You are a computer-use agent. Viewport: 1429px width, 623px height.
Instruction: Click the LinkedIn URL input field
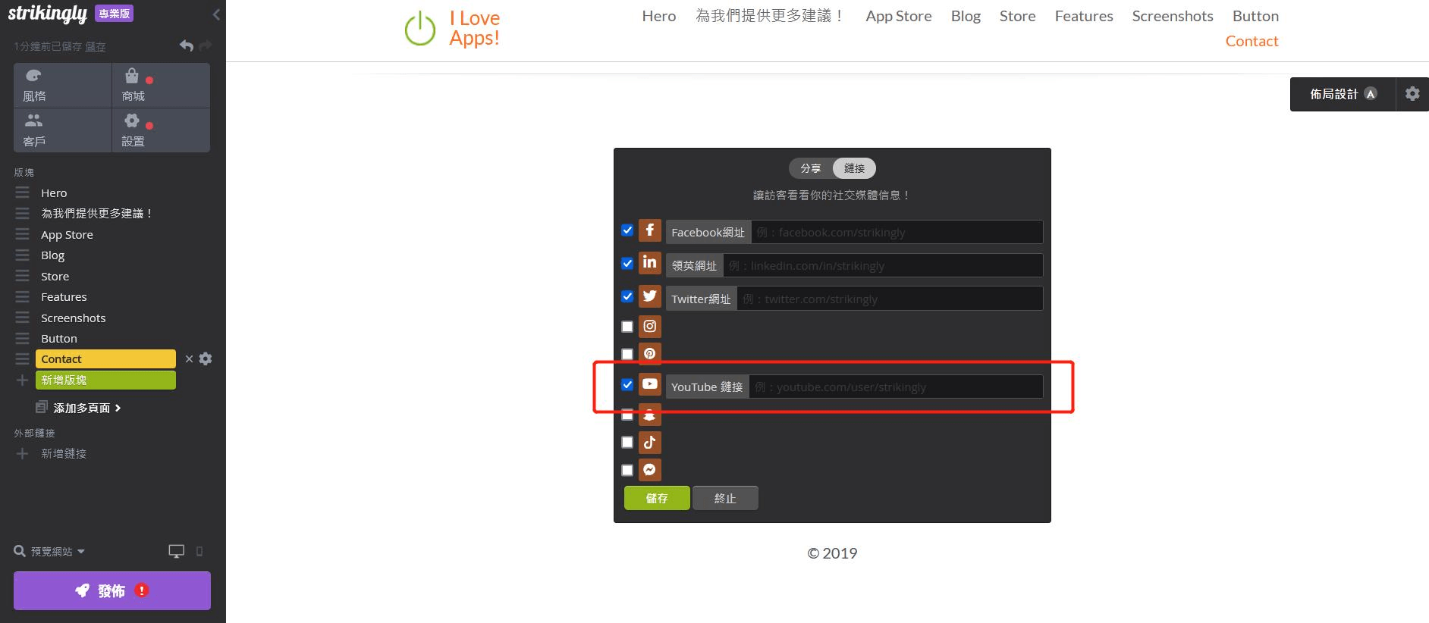[x=883, y=265]
